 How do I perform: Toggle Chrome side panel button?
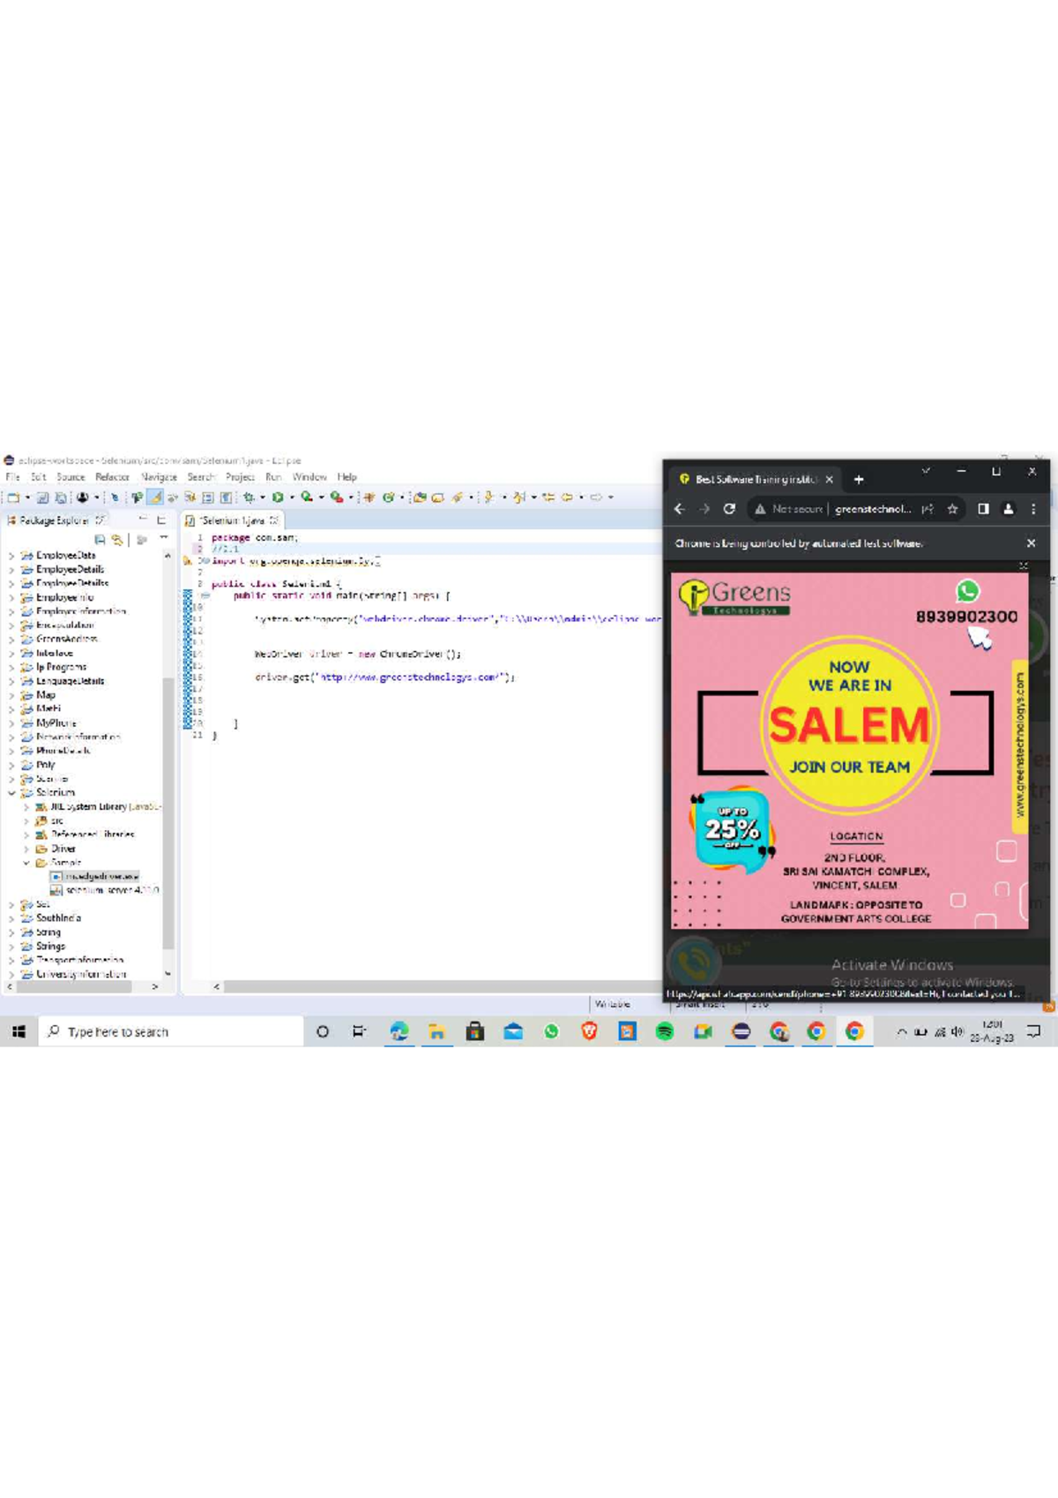(x=983, y=509)
